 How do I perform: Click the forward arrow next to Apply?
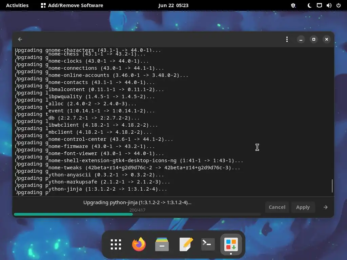tap(326, 207)
